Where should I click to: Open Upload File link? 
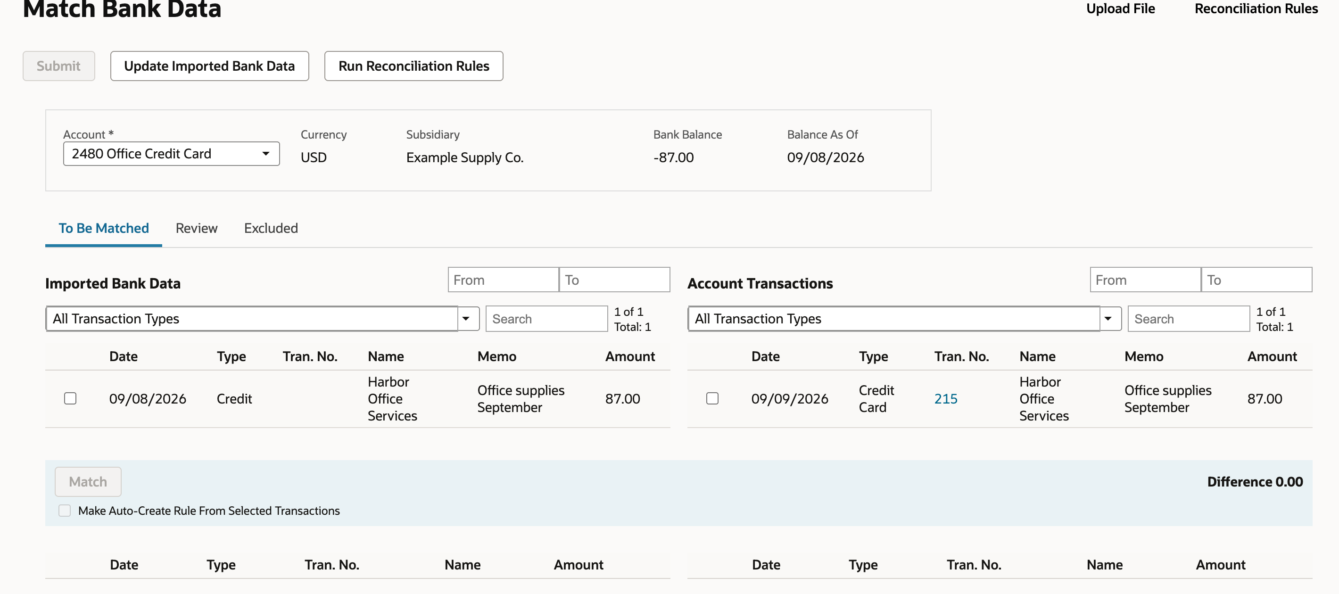click(1120, 9)
